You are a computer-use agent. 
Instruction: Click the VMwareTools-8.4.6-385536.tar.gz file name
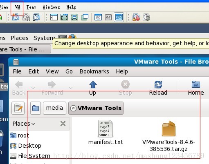click(x=169, y=146)
